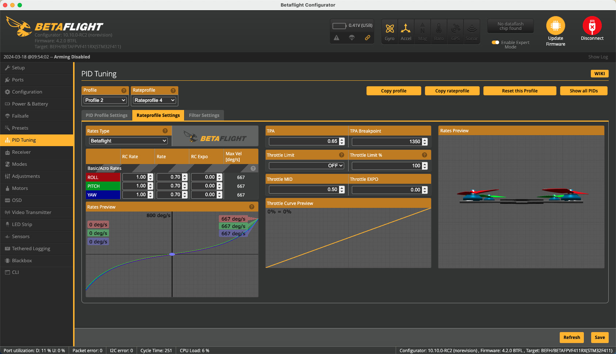
Task: Click the battery warning triangle icon
Action: pos(336,38)
